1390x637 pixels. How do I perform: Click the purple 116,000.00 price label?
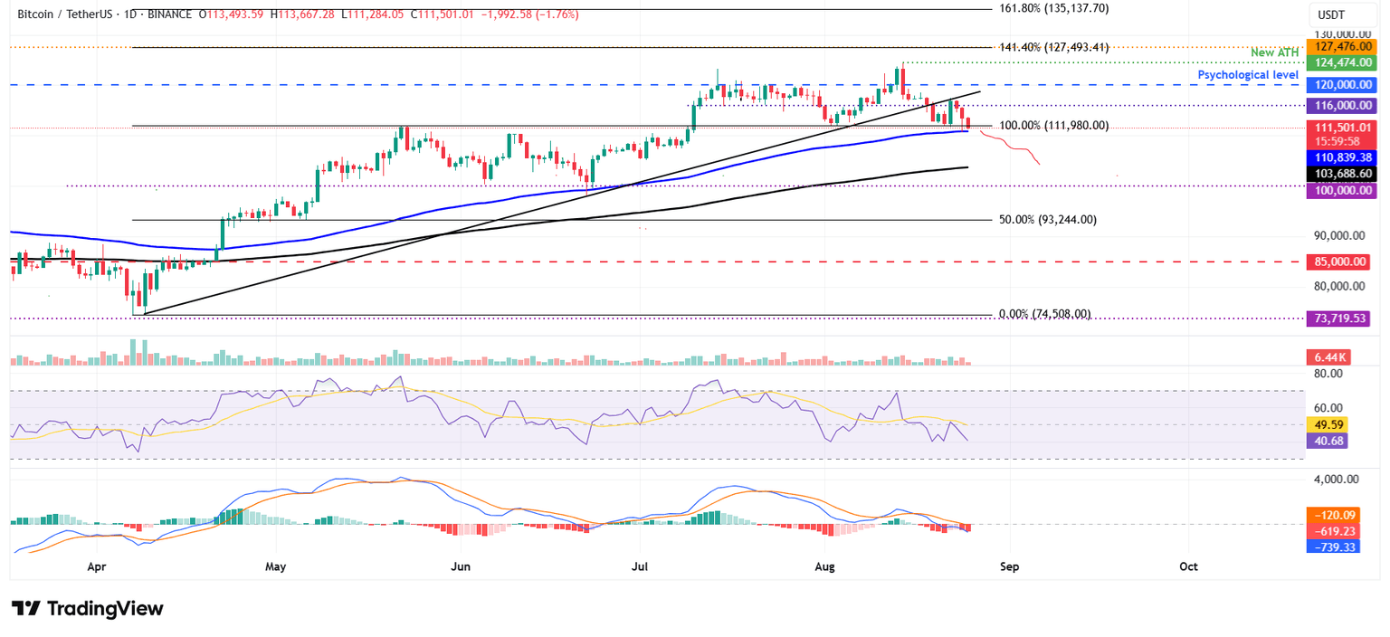tap(1341, 105)
